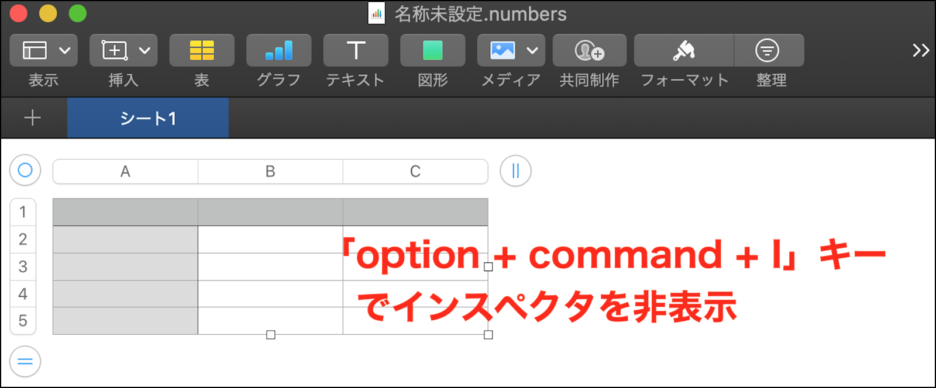The width and height of the screenshot is (936, 388).
Task: Add a chart with the グラフ icon
Action: (x=278, y=51)
